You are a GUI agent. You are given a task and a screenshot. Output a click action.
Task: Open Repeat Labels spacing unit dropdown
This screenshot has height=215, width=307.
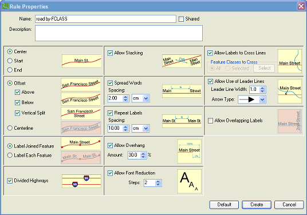(146, 129)
